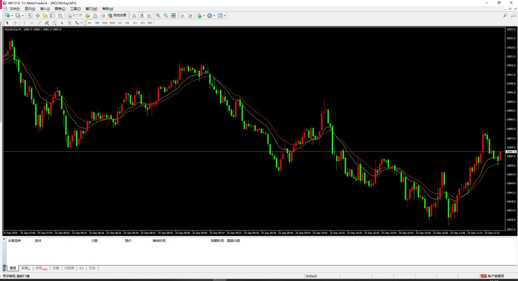Open the 文件(F) menu

coord(15,9)
